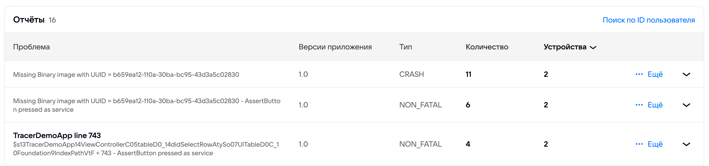Screen dimensions: 709x166
Task: Open Поиск по ID пользователя link
Action: (648, 20)
